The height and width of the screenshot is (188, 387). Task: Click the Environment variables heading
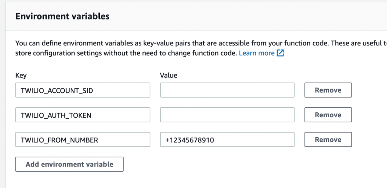pyautogui.click(x=62, y=16)
